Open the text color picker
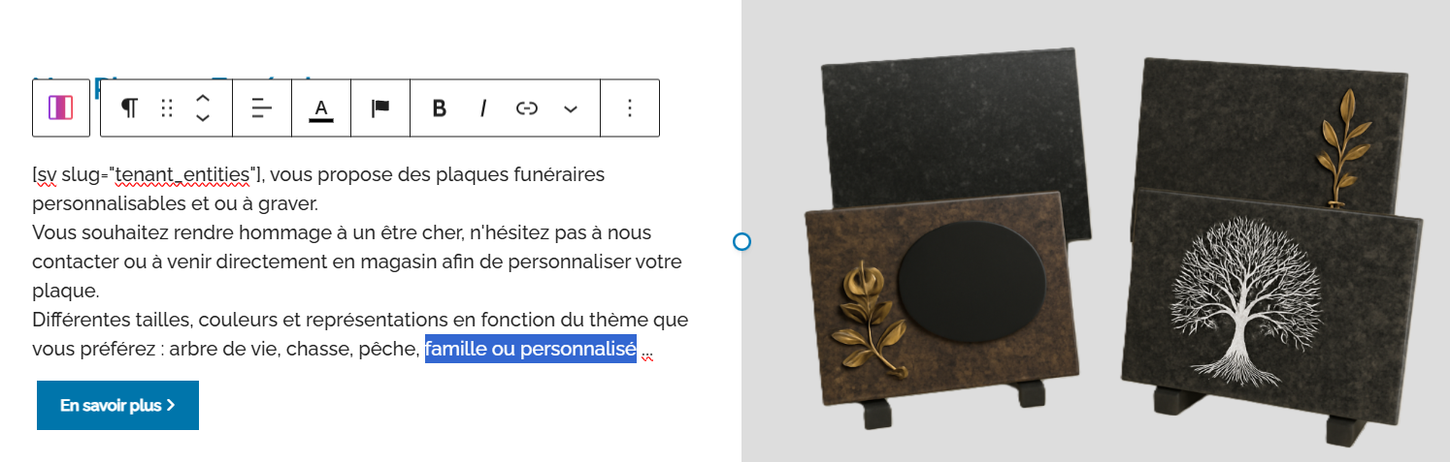1450x462 pixels. click(x=321, y=108)
